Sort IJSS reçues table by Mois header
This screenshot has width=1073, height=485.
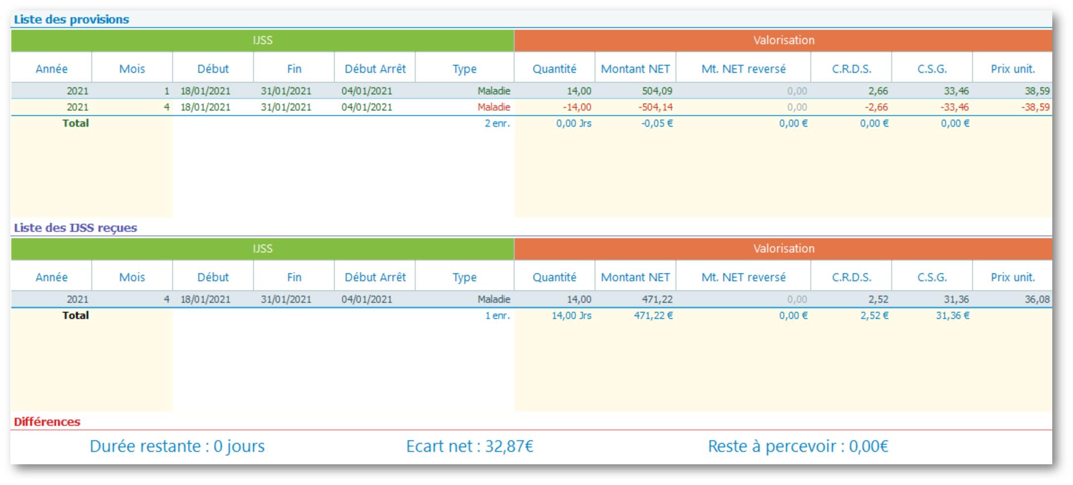(132, 277)
